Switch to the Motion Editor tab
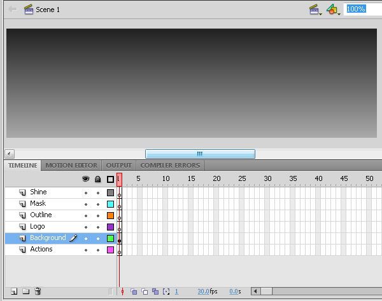382x301 pixels. [71, 166]
